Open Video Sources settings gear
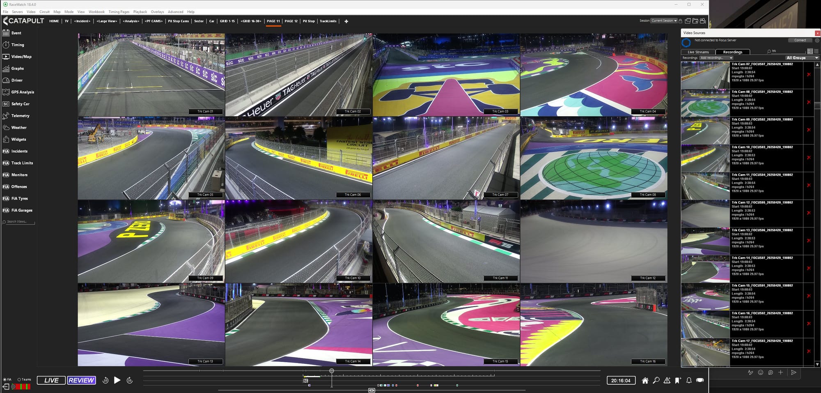821x393 pixels. point(816,40)
